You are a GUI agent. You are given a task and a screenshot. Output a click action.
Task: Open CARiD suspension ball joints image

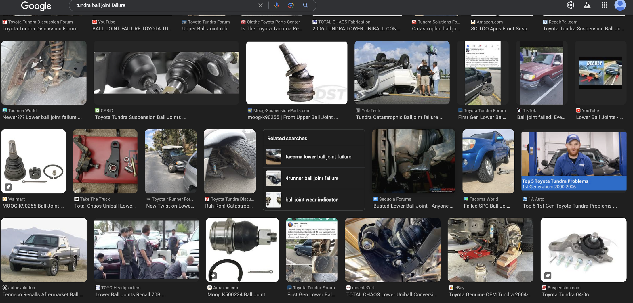166,73
